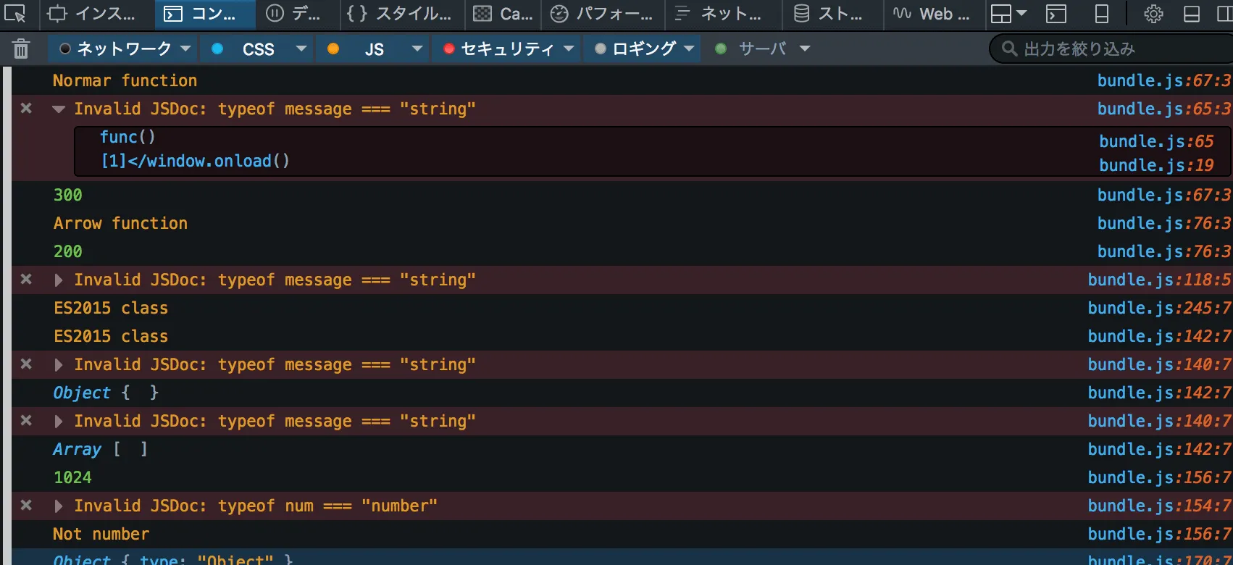The height and width of the screenshot is (565, 1233).
Task: Select the 'Normar function' log line
Action: tap(125, 80)
